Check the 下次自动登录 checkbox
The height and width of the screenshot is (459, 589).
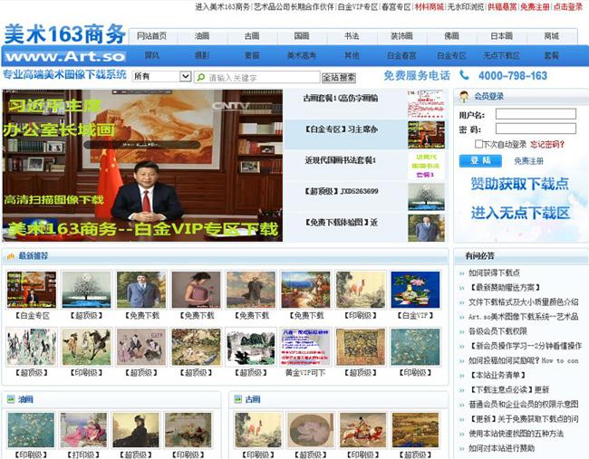click(478, 144)
